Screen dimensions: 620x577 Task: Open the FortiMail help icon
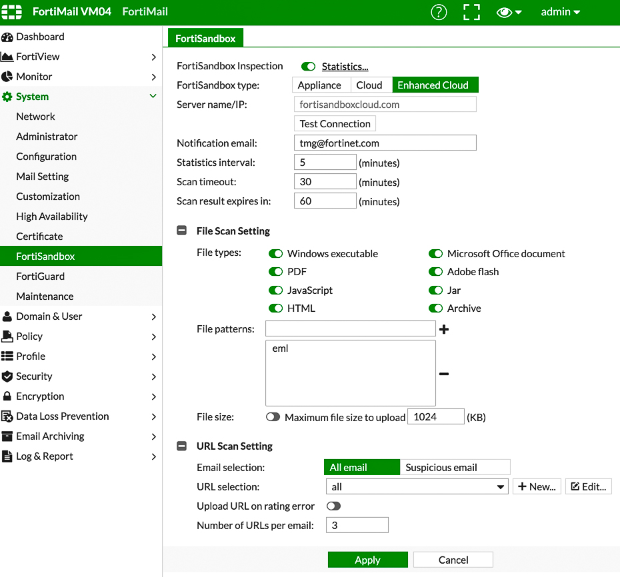438,12
